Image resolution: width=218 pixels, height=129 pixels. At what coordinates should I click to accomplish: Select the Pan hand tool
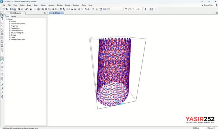click(61, 9)
